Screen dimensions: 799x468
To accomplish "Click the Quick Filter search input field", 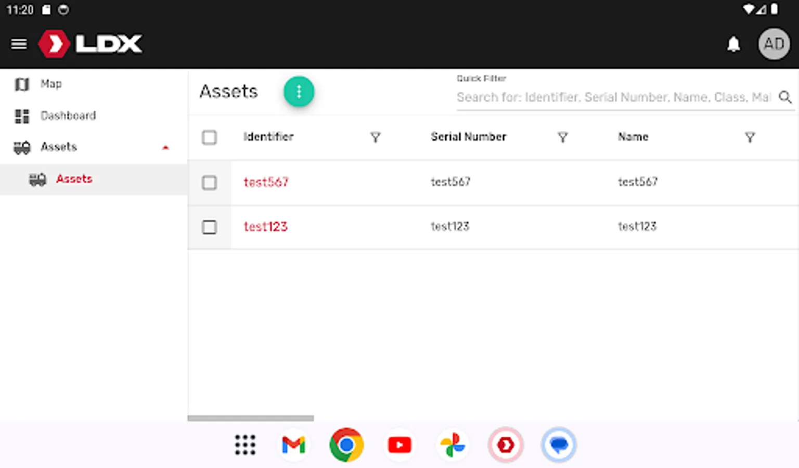I will click(598, 97).
